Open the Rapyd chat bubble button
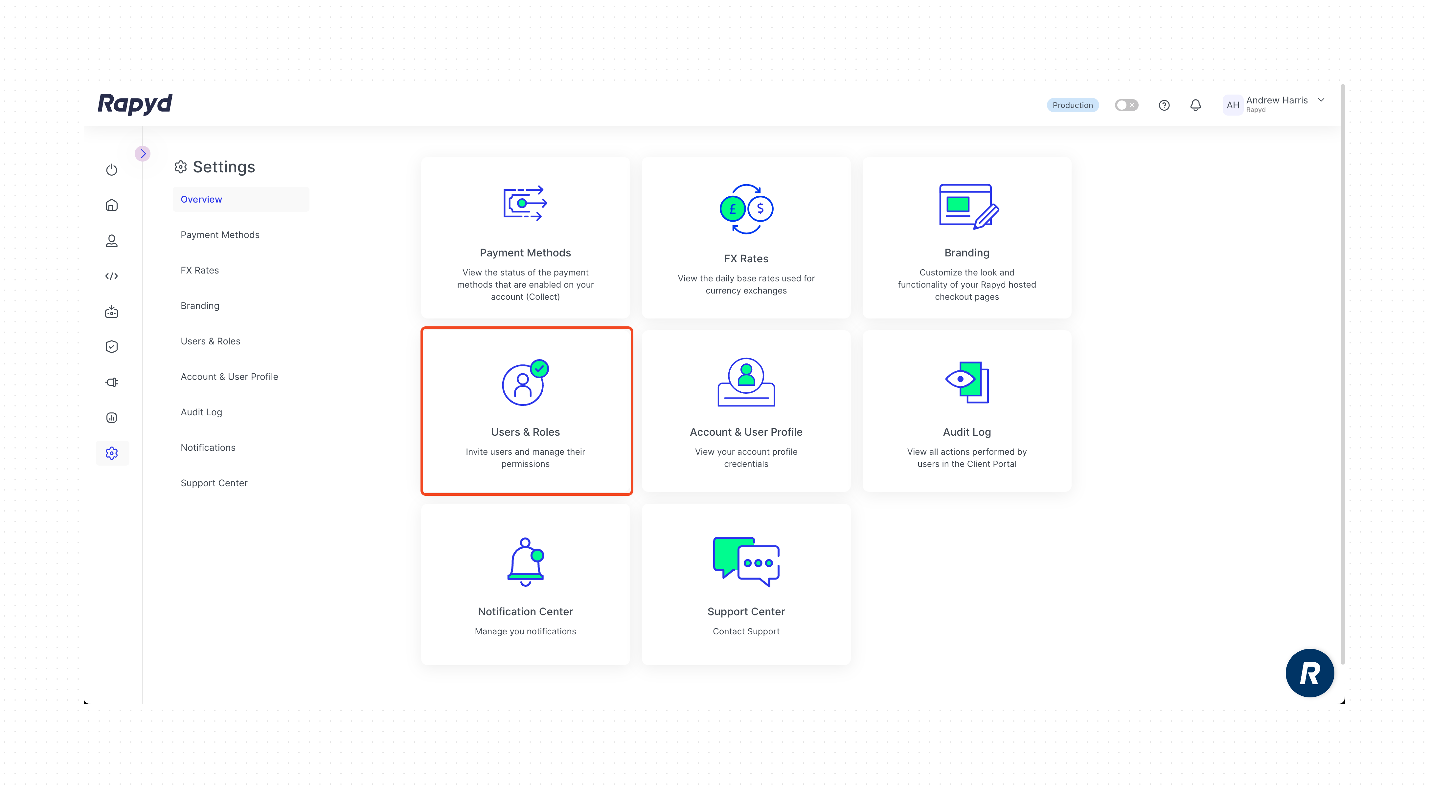 click(x=1309, y=673)
